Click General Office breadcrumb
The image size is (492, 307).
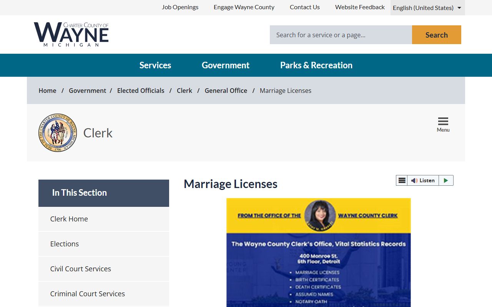pos(226,91)
